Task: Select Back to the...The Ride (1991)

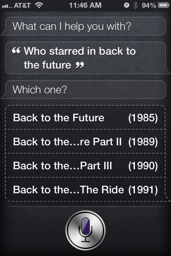Action: coord(85,189)
